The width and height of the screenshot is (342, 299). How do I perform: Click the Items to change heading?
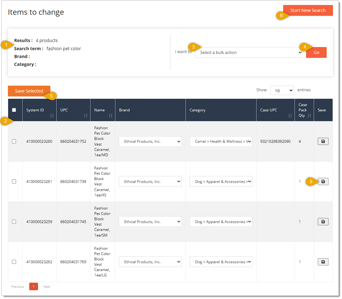coord(36,12)
